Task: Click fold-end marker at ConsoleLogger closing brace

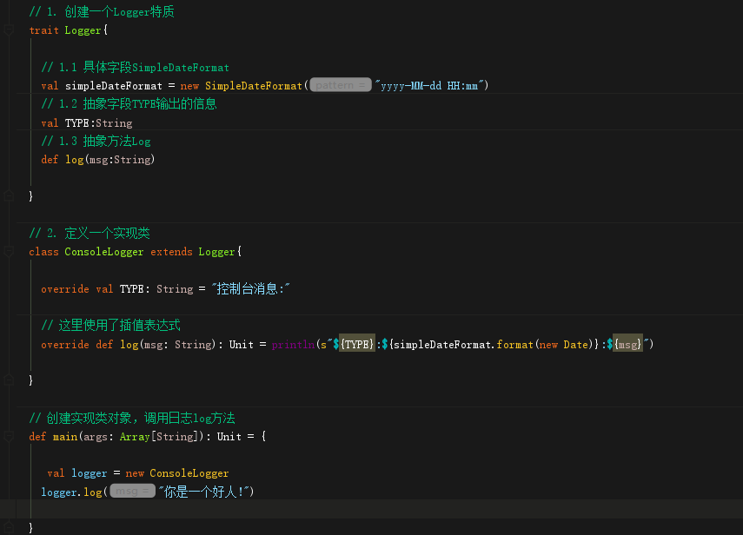Action: pyautogui.click(x=9, y=380)
